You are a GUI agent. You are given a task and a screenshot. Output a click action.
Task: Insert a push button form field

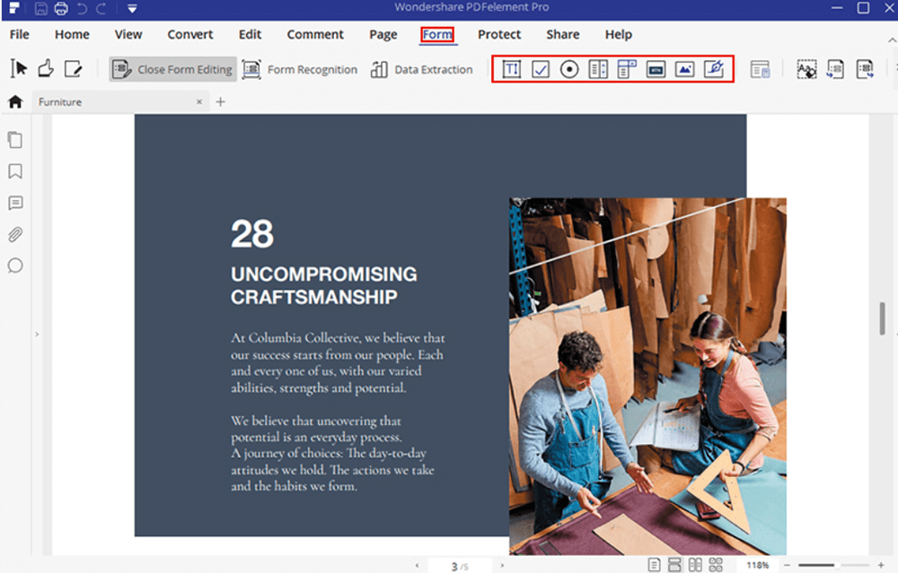[x=656, y=69]
